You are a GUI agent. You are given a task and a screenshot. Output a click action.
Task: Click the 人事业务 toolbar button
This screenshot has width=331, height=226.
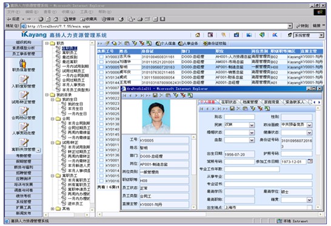coord(188,44)
